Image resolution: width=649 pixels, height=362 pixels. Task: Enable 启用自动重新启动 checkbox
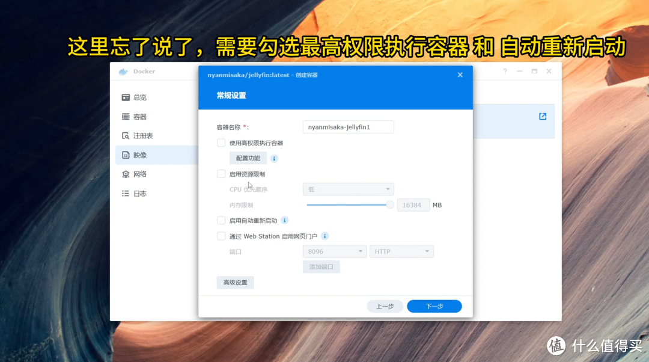click(x=221, y=220)
